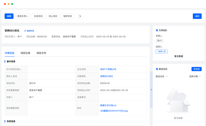Click the 进度要求 label cell

[x=87, y=97]
